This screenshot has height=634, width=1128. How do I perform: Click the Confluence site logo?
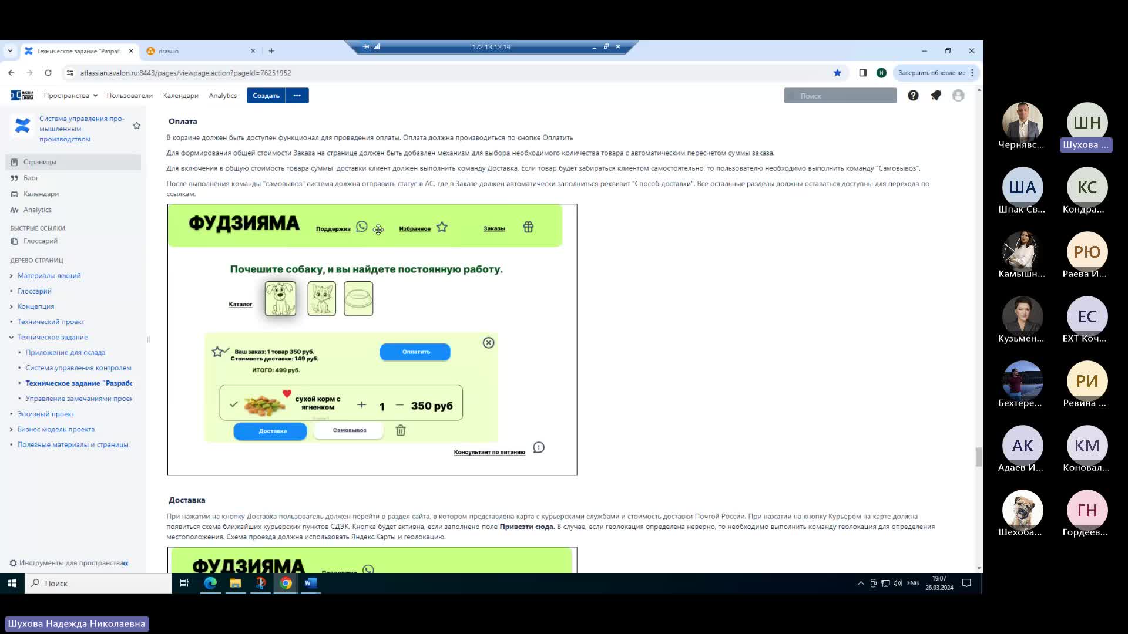point(22,95)
